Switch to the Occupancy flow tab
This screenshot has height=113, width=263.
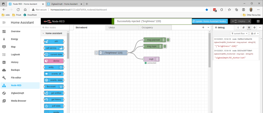click(x=155, y=27)
